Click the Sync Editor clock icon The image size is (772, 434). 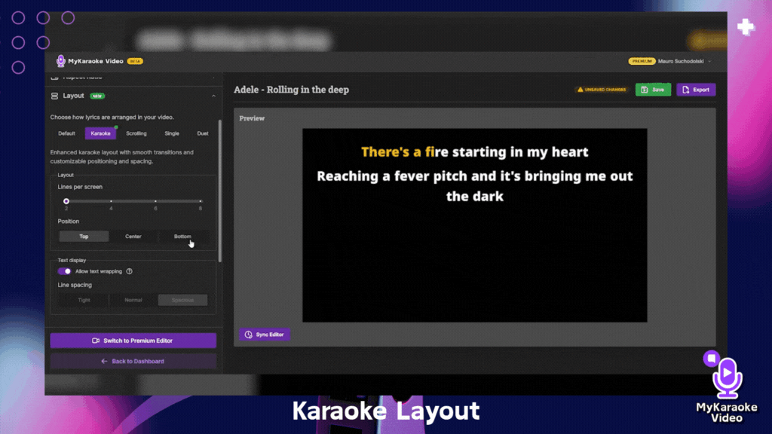[x=249, y=335]
